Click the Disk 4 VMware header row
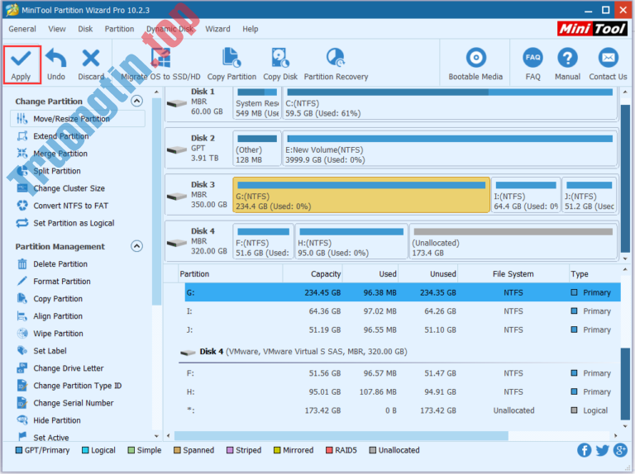Viewport: 635px width, 474px height. click(x=399, y=352)
